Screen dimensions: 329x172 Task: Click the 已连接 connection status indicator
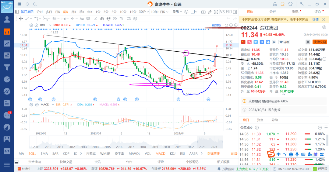coord(320,169)
